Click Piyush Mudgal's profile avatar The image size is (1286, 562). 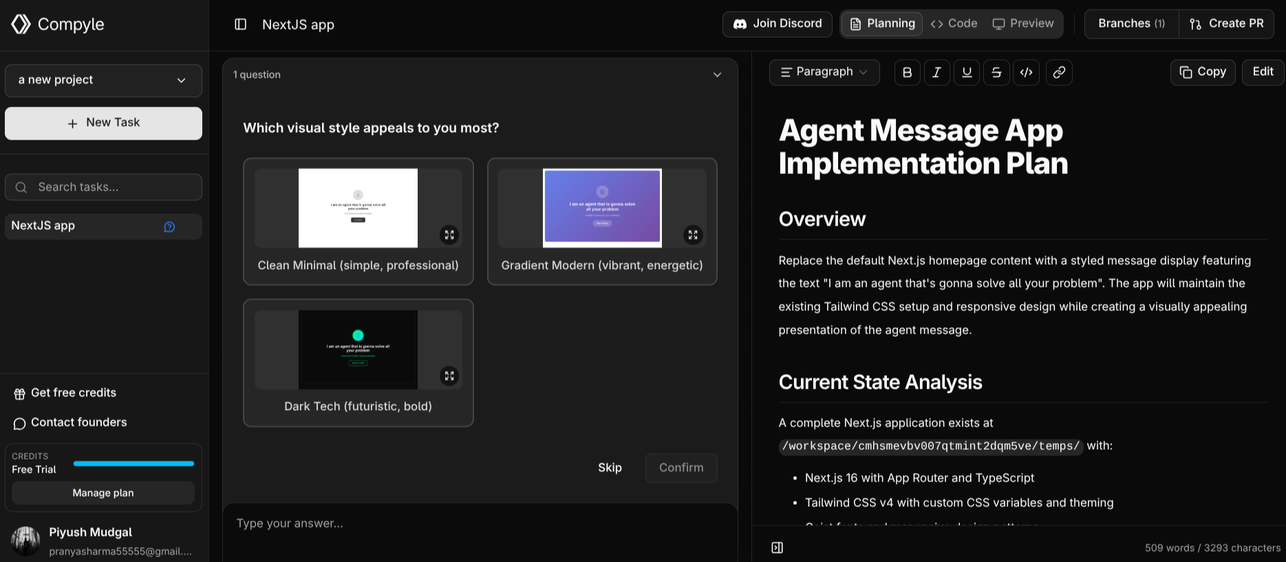click(25, 541)
